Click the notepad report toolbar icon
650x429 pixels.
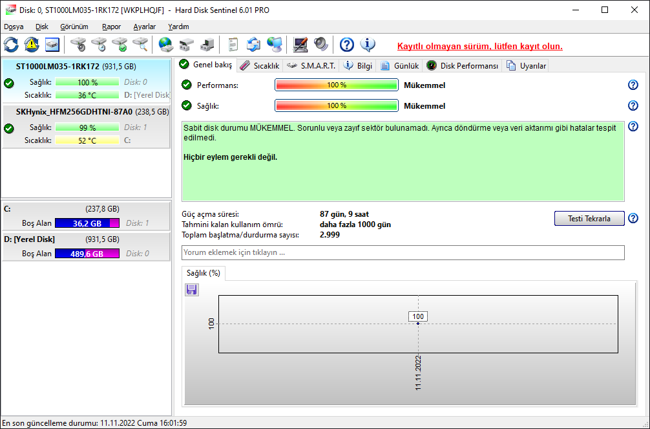point(233,45)
